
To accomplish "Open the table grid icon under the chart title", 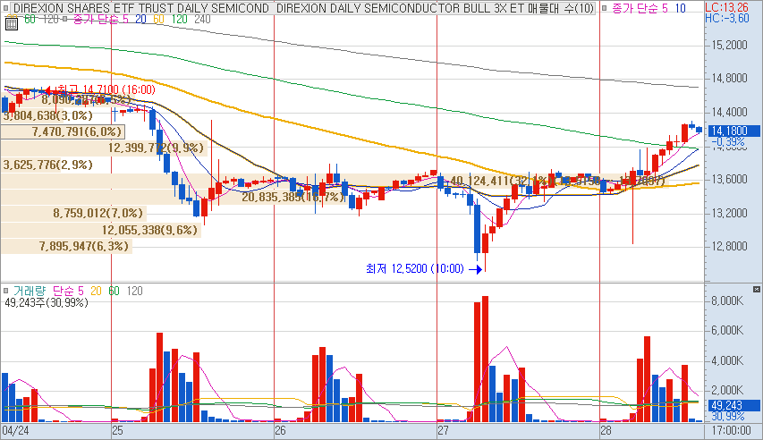I will [12, 24].
